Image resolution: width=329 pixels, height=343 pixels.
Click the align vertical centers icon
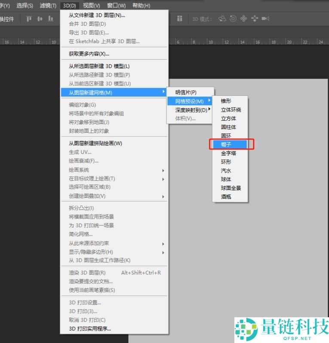point(40,18)
